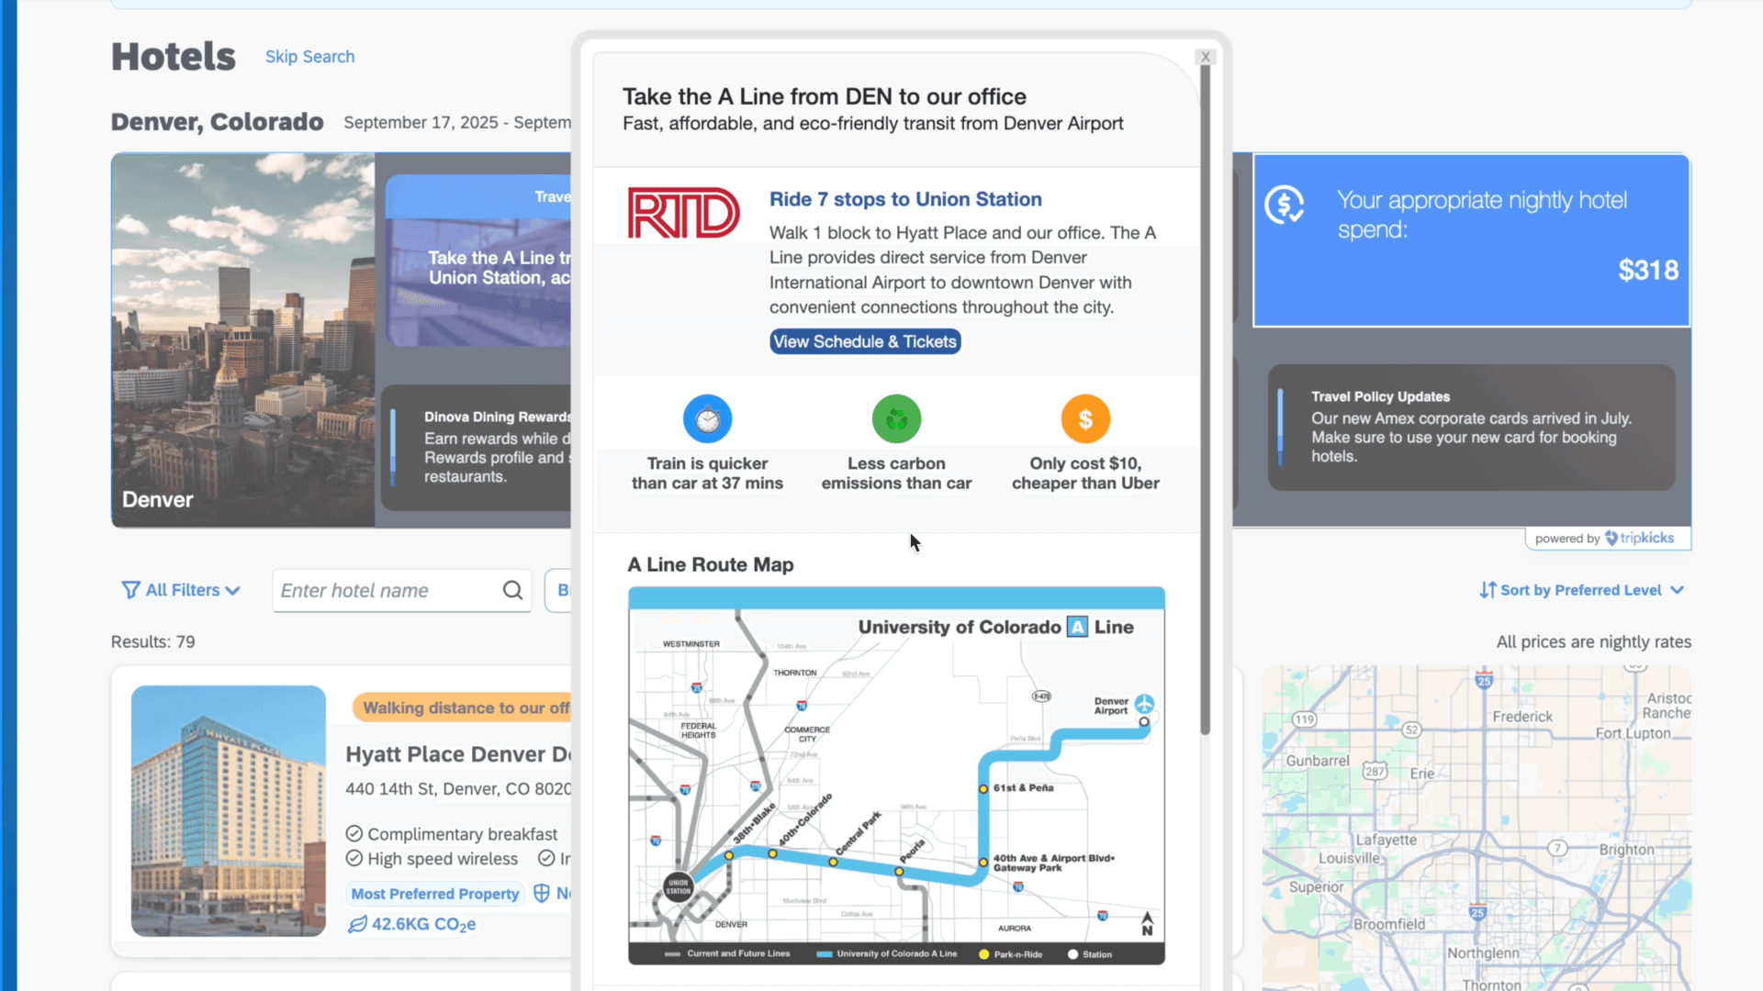The width and height of the screenshot is (1763, 991).
Task: Expand the All Filters dropdown
Action: [x=182, y=590]
